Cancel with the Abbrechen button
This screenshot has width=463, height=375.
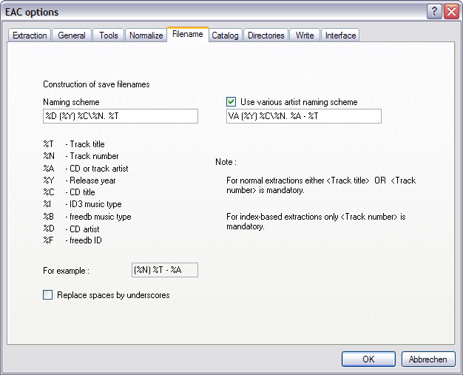[x=428, y=359]
